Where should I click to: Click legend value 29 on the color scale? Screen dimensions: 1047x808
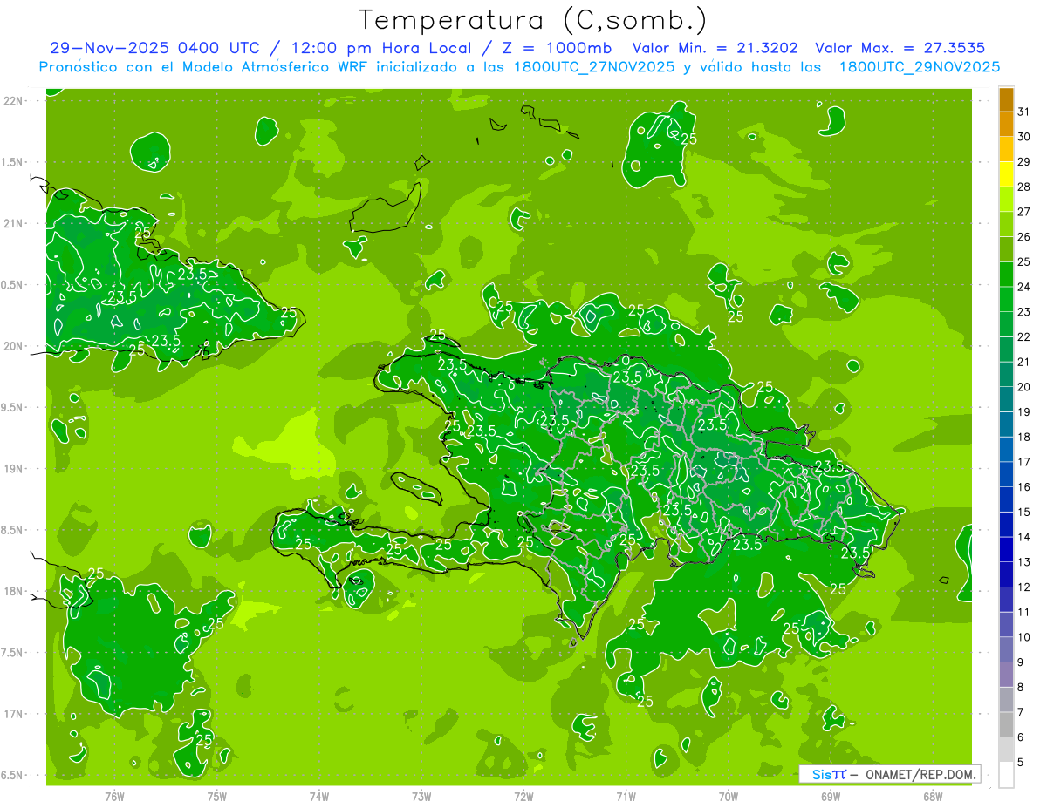(1023, 161)
